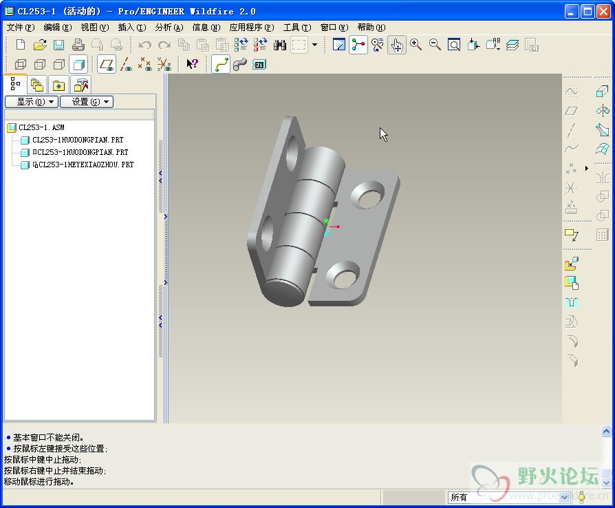Open the 信息 menu

pyautogui.click(x=206, y=27)
